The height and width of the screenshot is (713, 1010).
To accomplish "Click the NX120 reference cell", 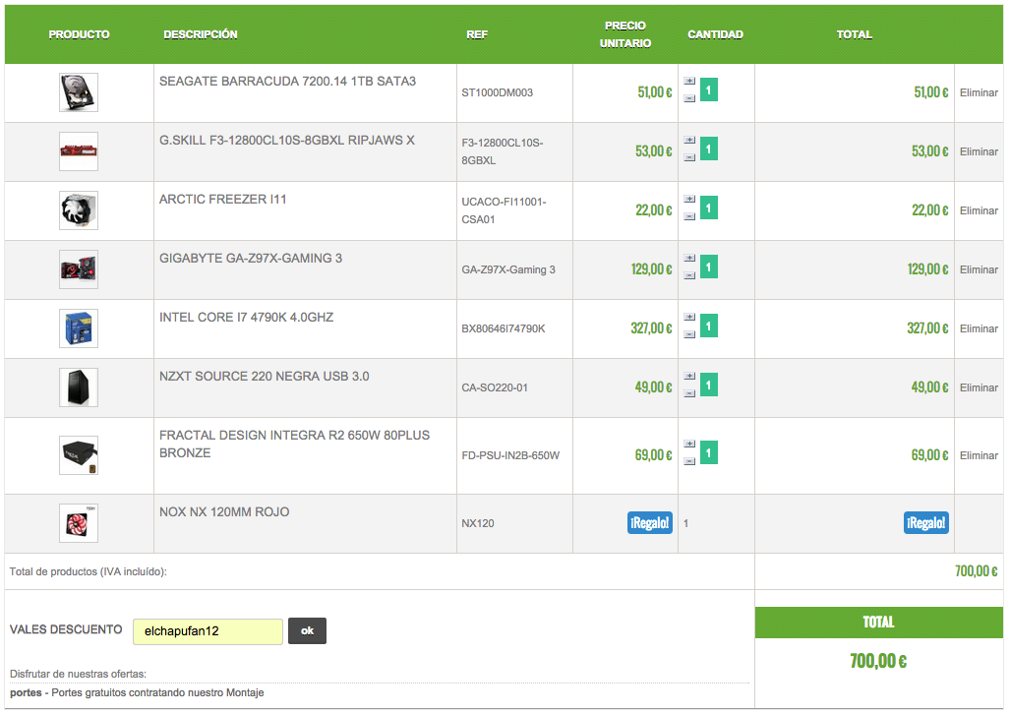I will (x=477, y=523).
